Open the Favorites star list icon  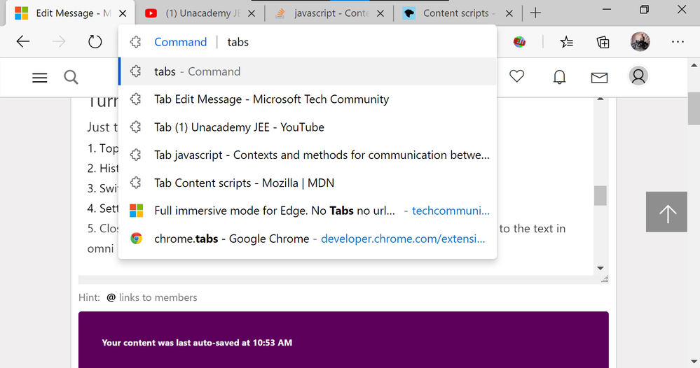567,42
